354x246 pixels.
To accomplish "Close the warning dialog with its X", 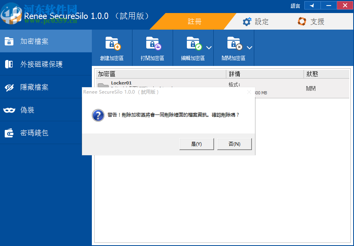I will pyautogui.click(x=249, y=92).
